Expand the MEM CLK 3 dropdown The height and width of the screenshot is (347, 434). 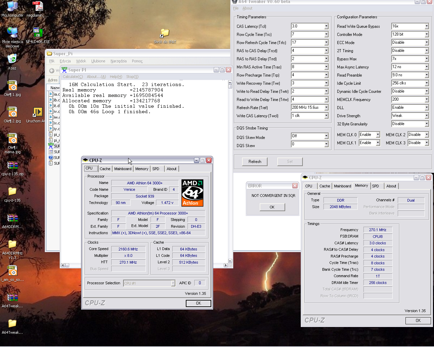427,143
